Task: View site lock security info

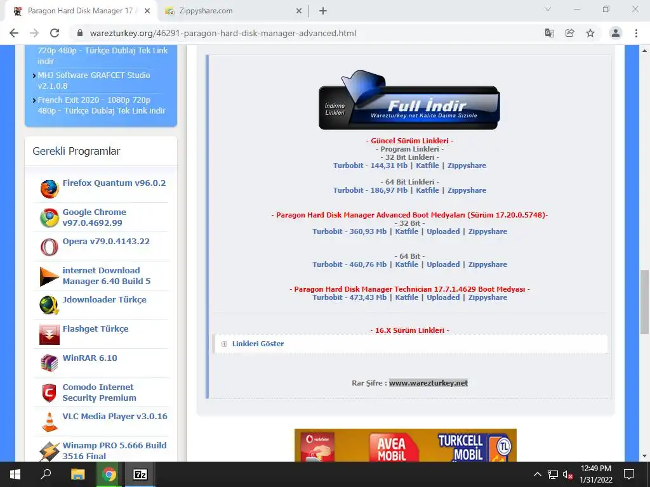Action: pos(81,33)
